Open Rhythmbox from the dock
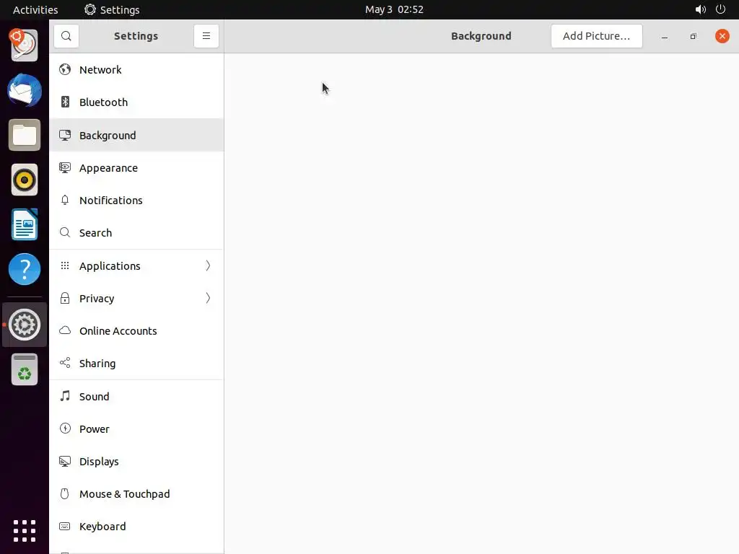739x554 pixels. [x=25, y=180]
